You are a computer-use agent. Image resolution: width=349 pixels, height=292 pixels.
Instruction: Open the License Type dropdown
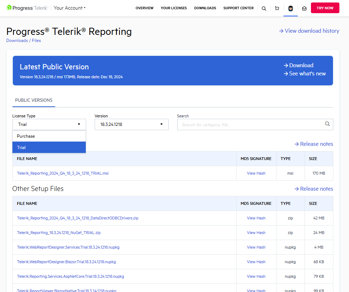coord(49,124)
